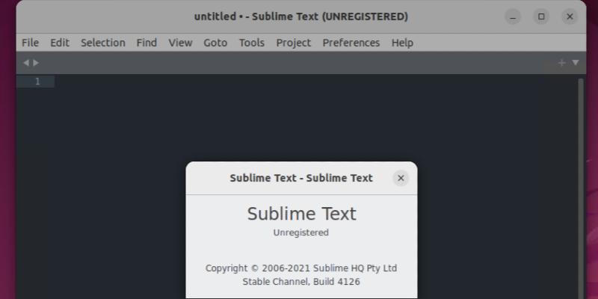
Task: Close the Sublime Text about dialog
Action: (401, 178)
